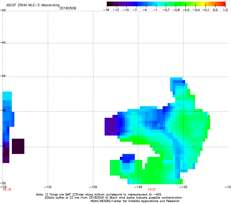Screen dimensions: 231x203
Task: Click the -42 latitude axis label
Action: point(3,42)
